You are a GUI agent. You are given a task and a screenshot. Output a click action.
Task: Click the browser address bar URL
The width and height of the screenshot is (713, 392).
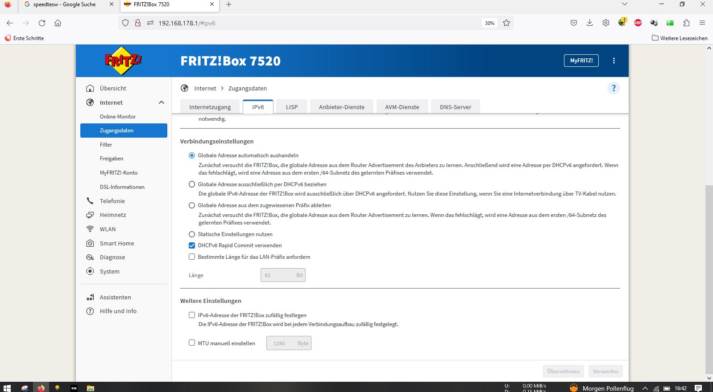coord(187,23)
